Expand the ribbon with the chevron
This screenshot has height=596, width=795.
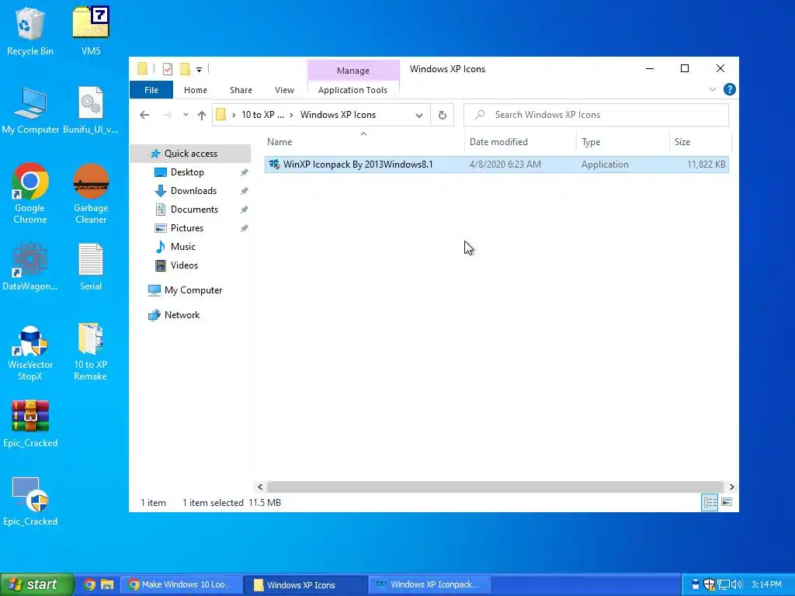(x=713, y=90)
